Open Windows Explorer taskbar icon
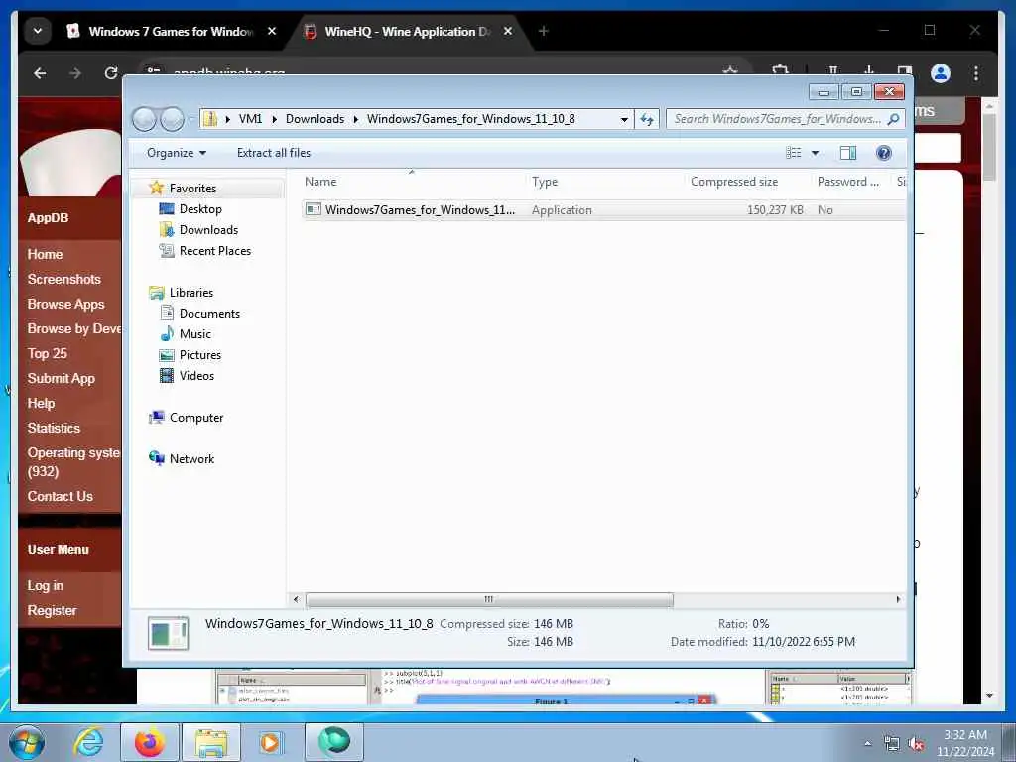This screenshot has width=1016, height=762. [211, 742]
